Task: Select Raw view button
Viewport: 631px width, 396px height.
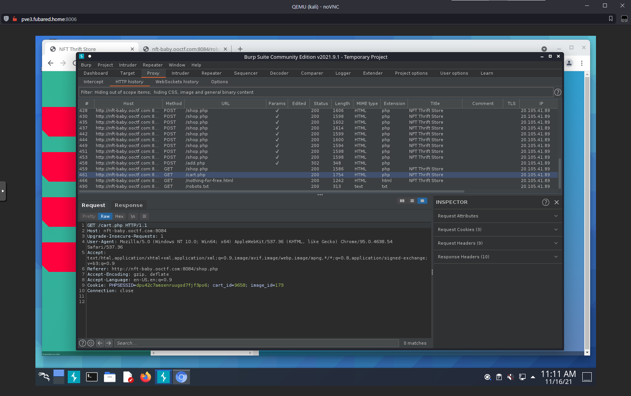Action: point(105,216)
